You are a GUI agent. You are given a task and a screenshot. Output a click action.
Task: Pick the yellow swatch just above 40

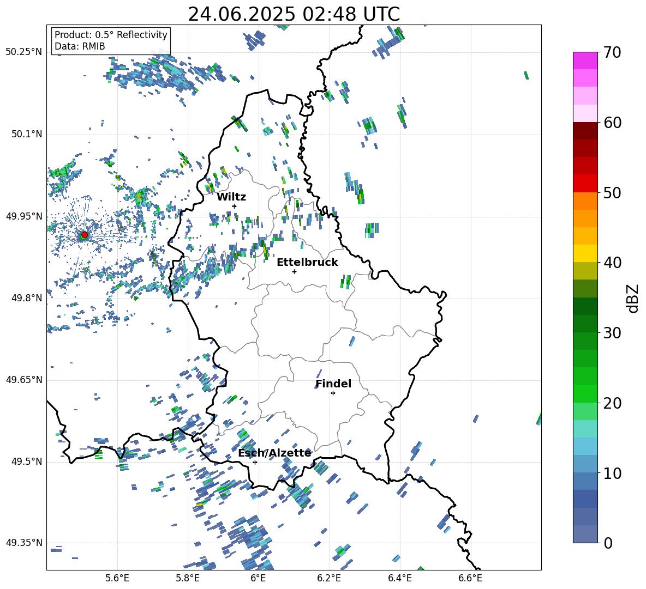(x=585, y=253)
